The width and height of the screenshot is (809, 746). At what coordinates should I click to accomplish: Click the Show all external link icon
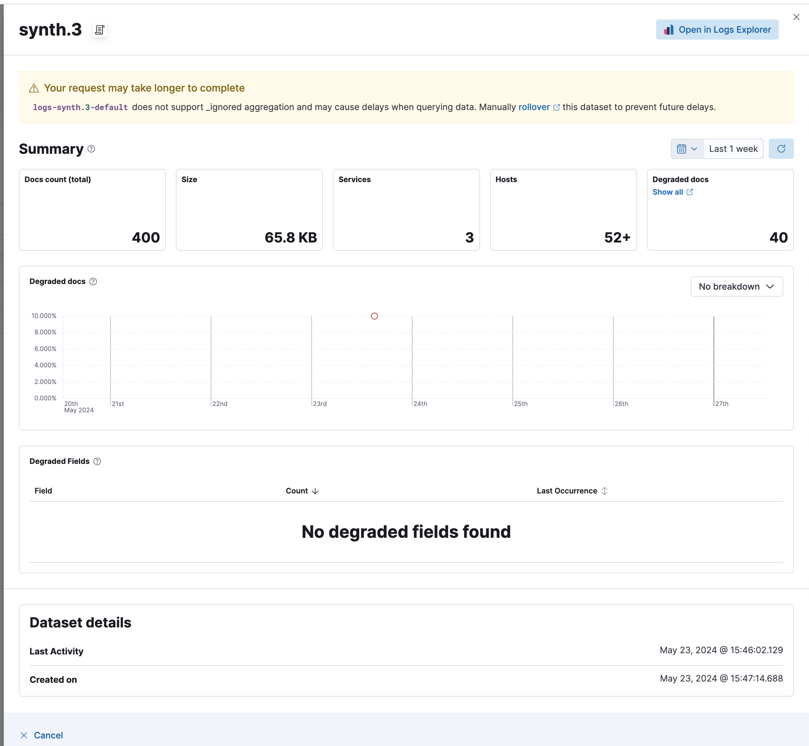[689, 192]
